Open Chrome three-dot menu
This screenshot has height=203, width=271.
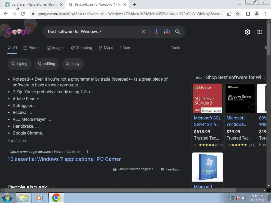265,14
